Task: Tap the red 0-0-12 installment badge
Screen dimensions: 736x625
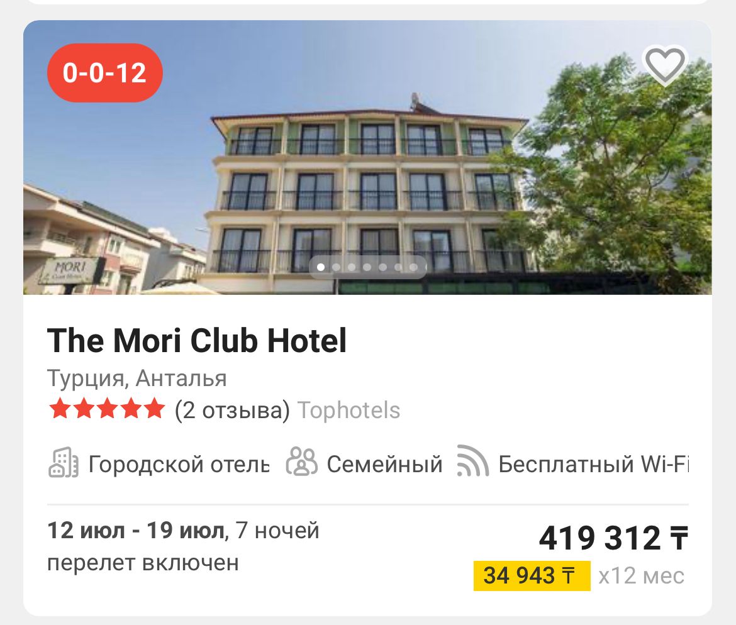Action: (105, 73)
